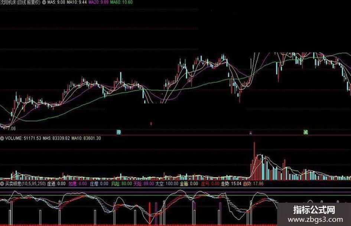Screen dimensions: 351x226
Task: Click the 走势: 15.04 value
Action: 231,184
